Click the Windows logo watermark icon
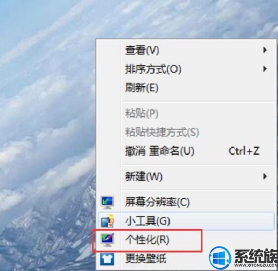Viewport: 278px width, 271px height. tap(220, 257)
